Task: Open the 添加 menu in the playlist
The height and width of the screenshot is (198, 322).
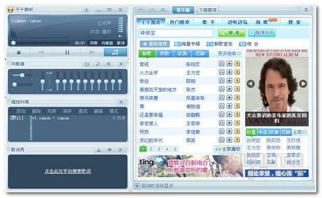Action: click(21, 111)
